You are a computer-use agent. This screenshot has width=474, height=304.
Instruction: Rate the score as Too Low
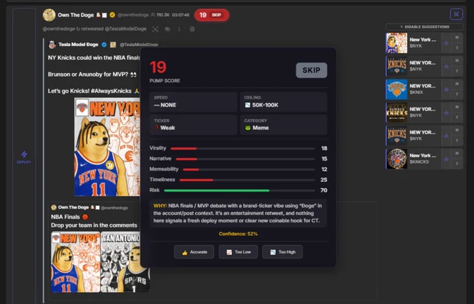pos(238,252)
